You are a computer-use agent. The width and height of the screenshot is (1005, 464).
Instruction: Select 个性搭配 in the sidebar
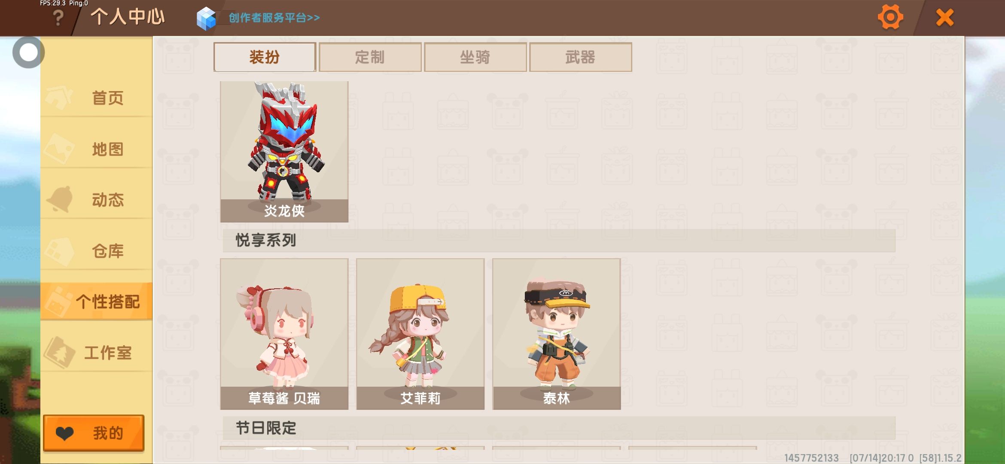pyautogui.click(x=97, y=302)
